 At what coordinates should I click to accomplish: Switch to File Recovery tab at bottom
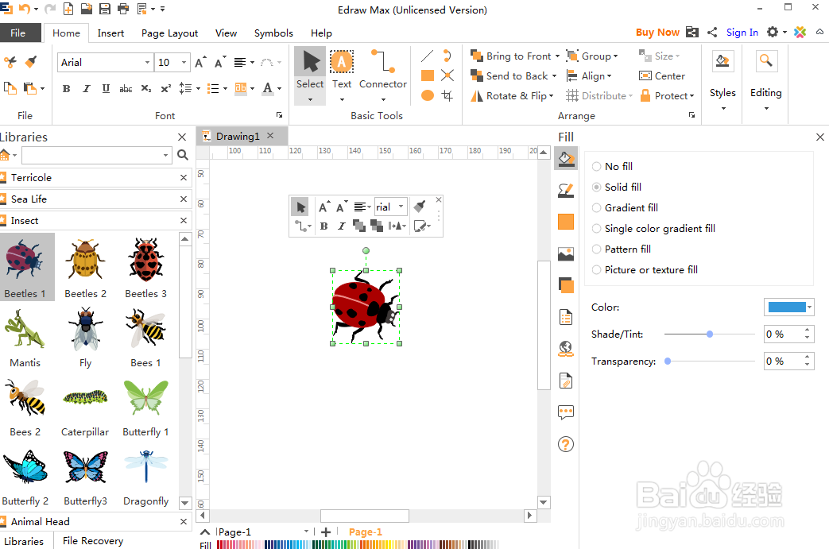click(93, 540)
